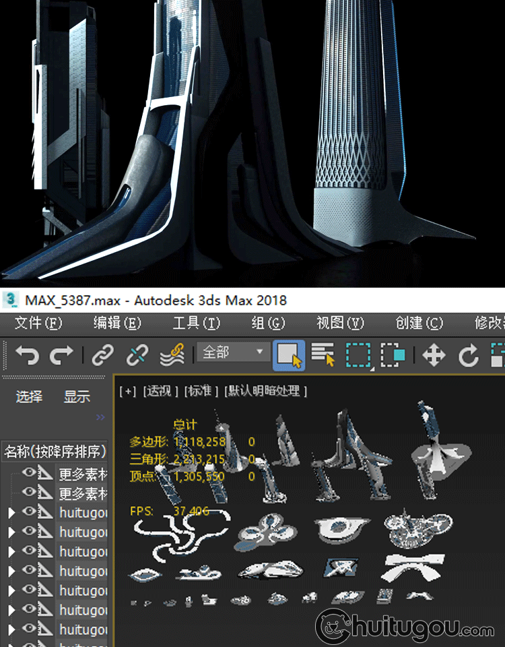
Task: Activate the Select Object tool
Action: 289,355
